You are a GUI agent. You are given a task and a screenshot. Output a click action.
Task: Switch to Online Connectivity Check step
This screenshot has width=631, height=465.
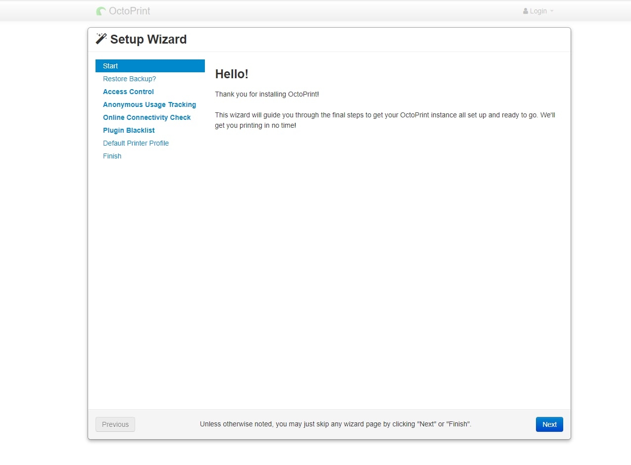(x=146, y=117)
